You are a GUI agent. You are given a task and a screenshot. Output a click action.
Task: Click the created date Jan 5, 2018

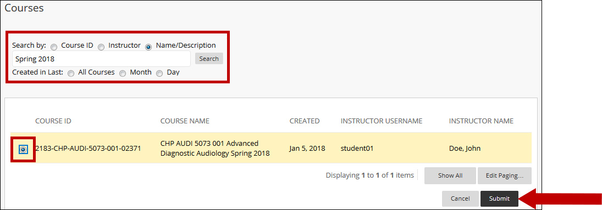(307, 148)
